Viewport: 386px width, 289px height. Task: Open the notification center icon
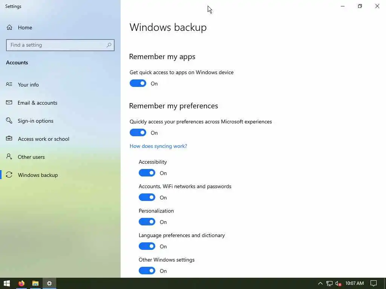374,283
